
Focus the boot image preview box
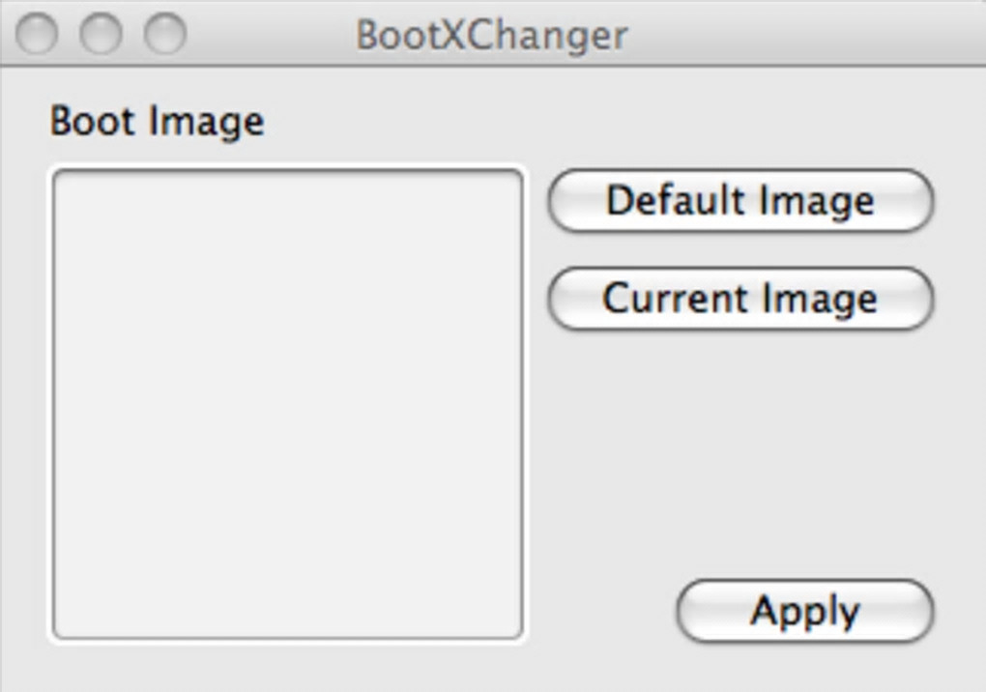287,403
